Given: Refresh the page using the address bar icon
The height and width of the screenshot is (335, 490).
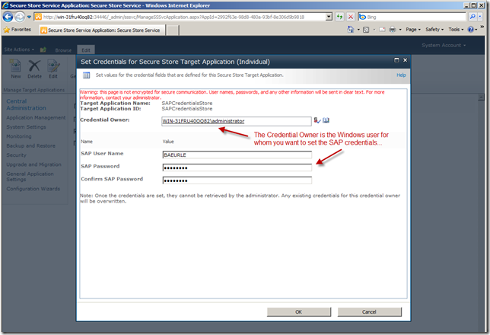Looking at the screenshot, I should point(339,16).
